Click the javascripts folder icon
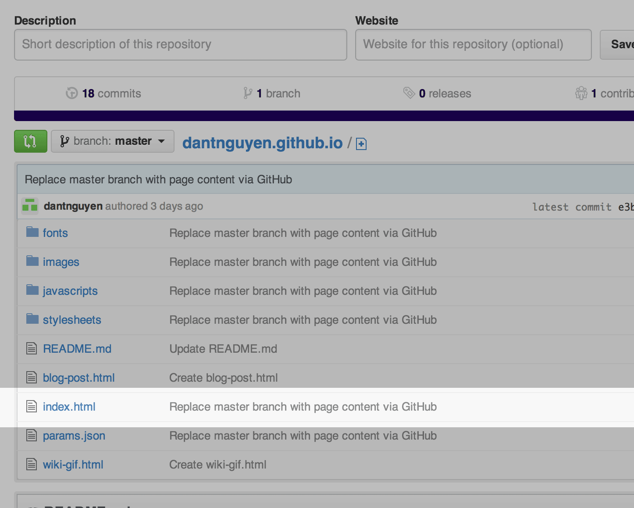 click(x=32, y=290)
